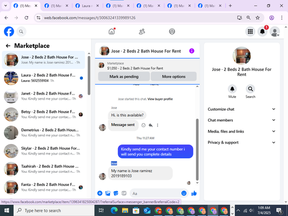Reply to 'Message sent' message arrow

pos(150,125)
